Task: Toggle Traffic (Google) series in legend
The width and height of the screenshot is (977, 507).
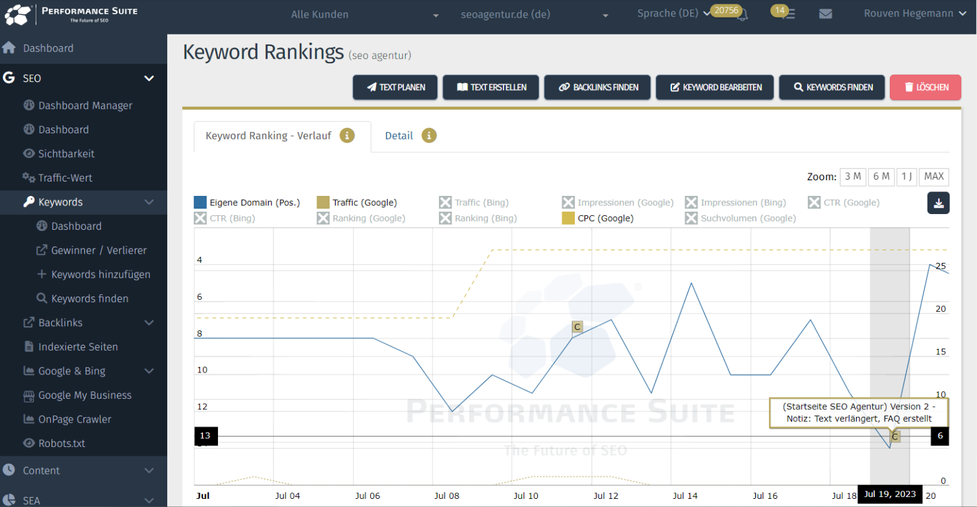Action: tap(357, 202)
